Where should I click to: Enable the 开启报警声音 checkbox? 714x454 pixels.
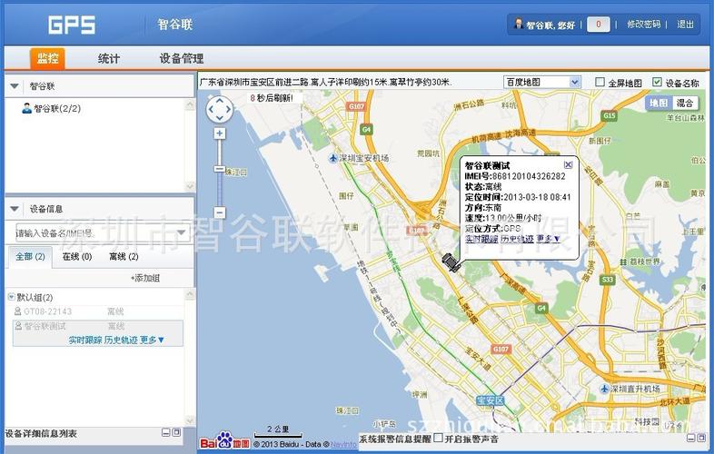[438, 438]
